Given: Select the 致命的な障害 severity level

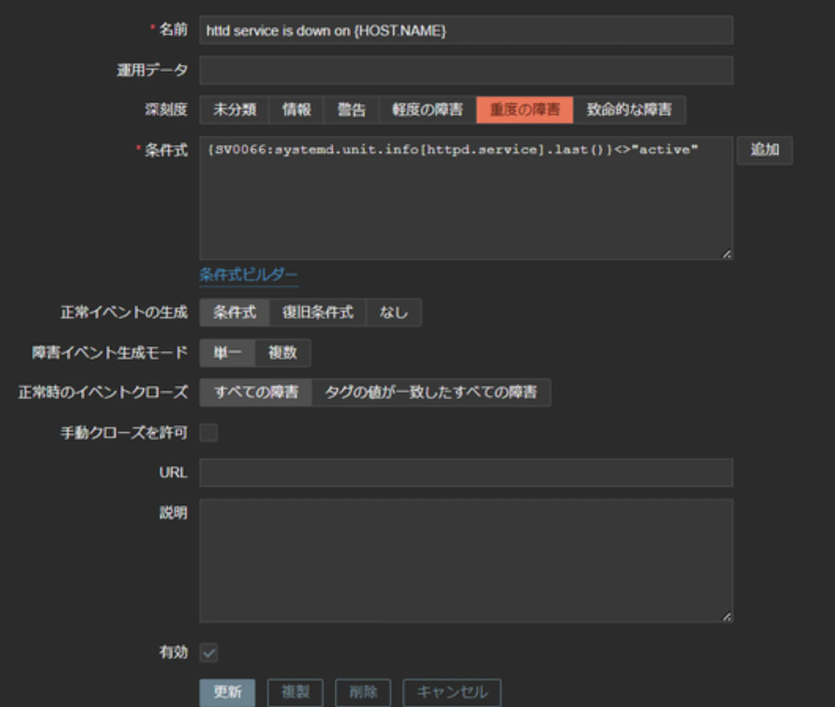Looking at the screenshot, I should pos(630,110).
